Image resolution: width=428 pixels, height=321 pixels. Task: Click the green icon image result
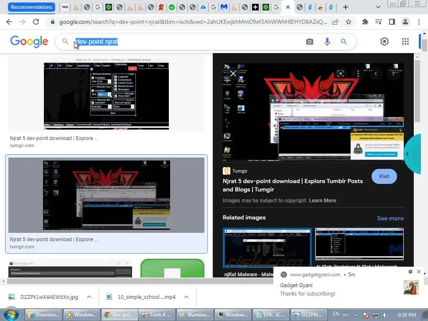[172, 268]
